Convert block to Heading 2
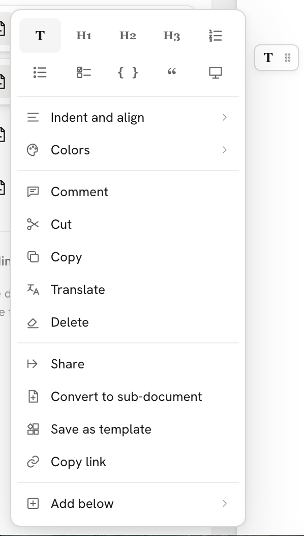The image size is (304, 536). tap(128, 36)
